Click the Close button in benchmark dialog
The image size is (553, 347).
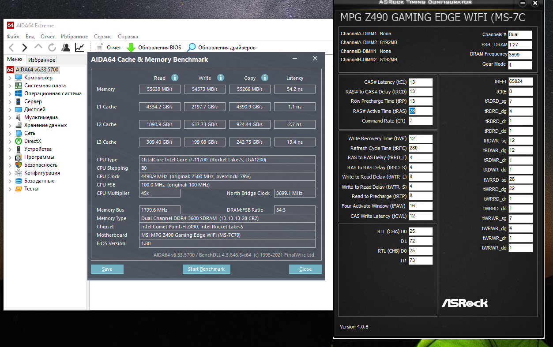click(x=305, y=269)
